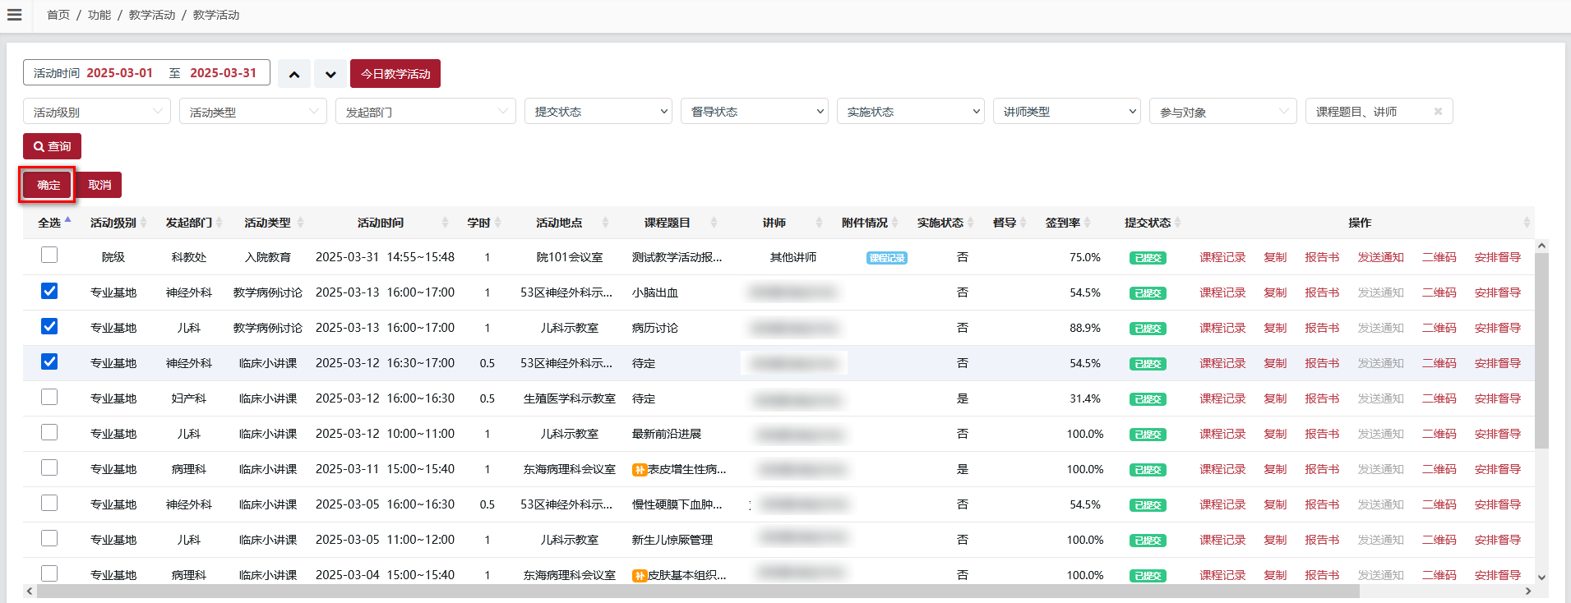Confirm selection with 确定 button
Image resolution: width=1571 pixels, height=603 pixels.
tap(49, 185)
